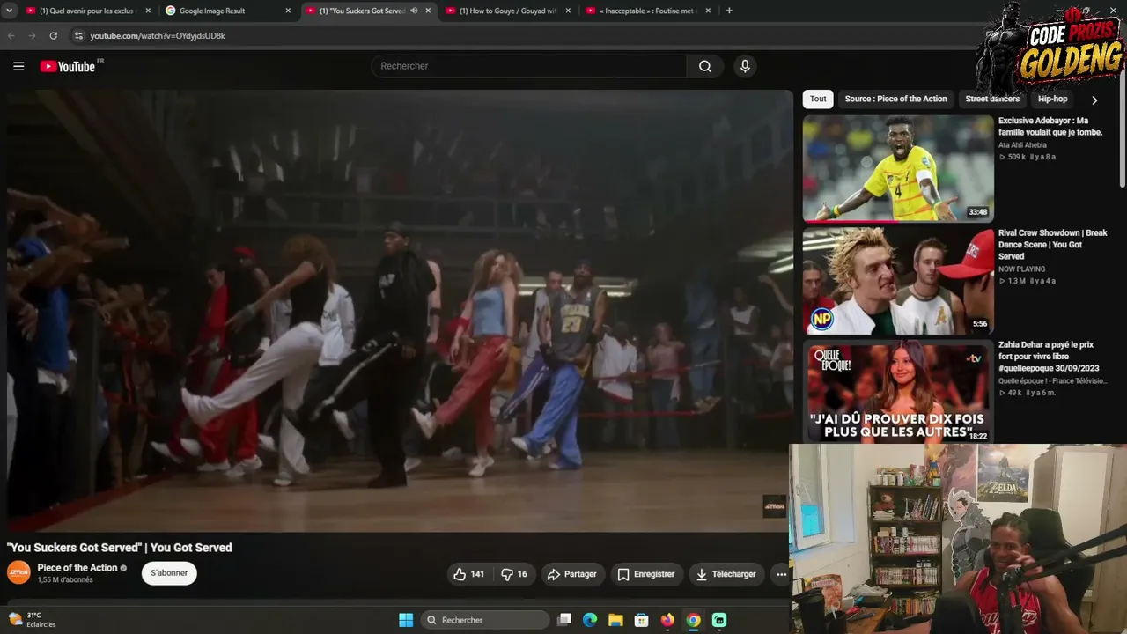Save the video with Enregistrer
1127x634 pixels.
pos(646,574)
